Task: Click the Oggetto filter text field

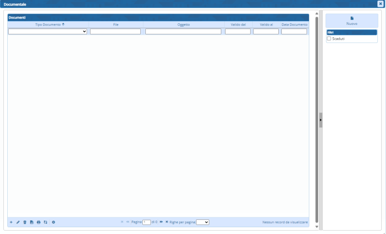Action: (x=183, y=32)
